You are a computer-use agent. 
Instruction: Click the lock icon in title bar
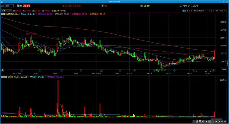pos(2,2)
